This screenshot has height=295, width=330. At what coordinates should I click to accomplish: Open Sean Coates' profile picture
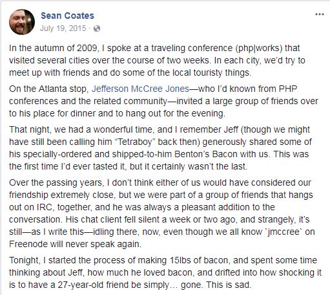(22, 22)
